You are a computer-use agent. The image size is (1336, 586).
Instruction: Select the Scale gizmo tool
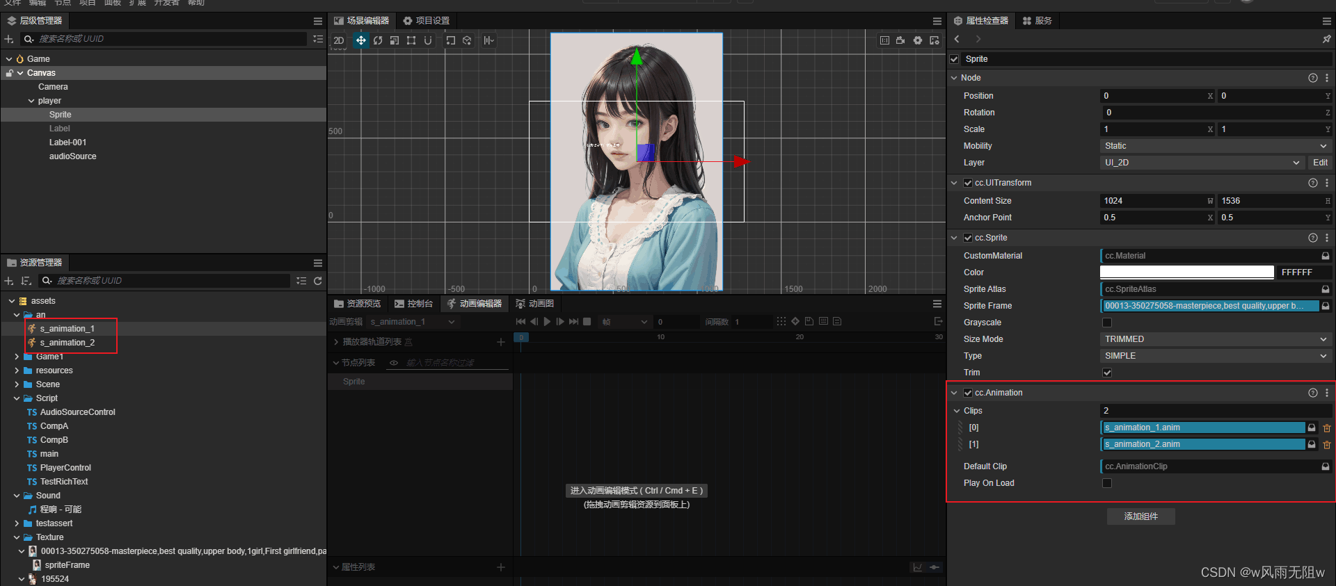395,40
